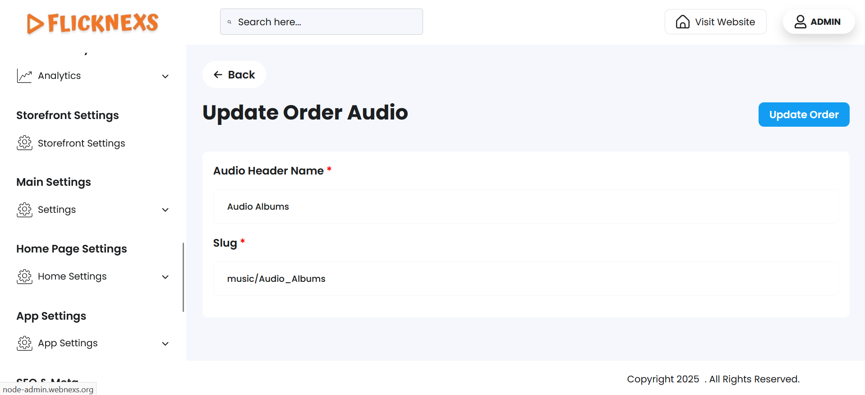Screen dimensions: 865x395
Task: Click the Analytics chart icon
Action: [24, 76]
